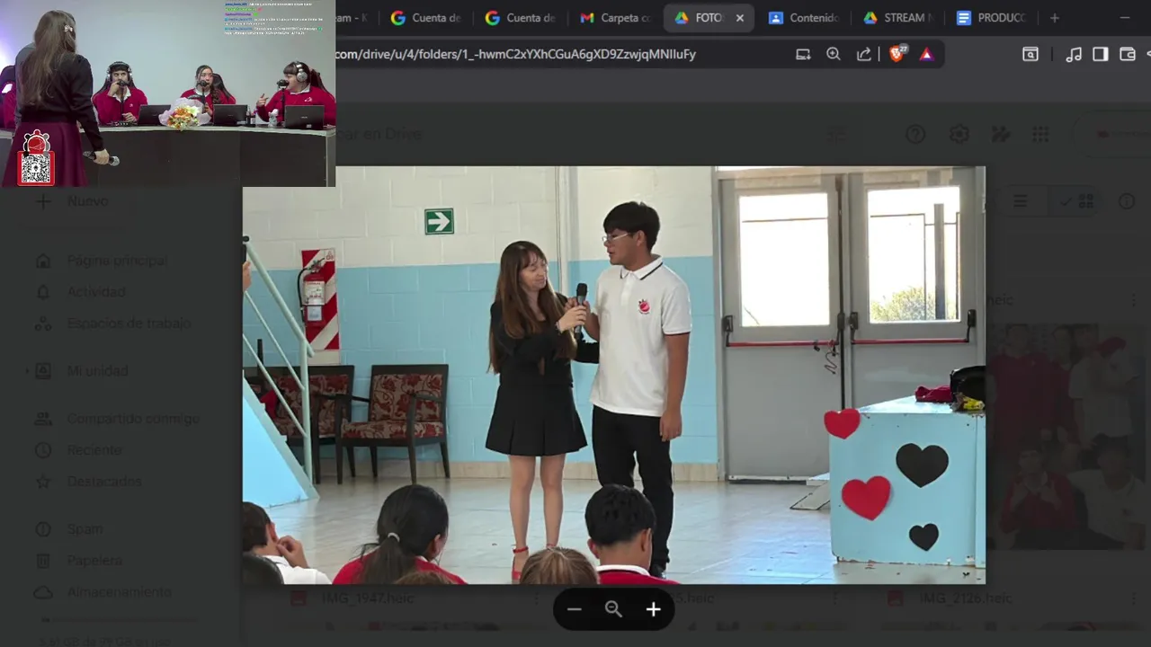The image size is (1151, 647).
Task: Show the details info icon in Drive
Action: pos(1127,201)
